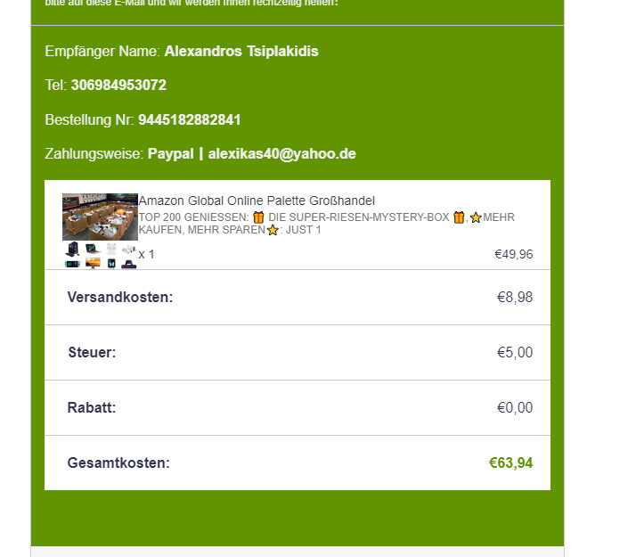Click the Versandkosten label

pos(120,297)
